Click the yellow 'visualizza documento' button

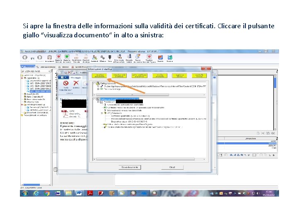click(x=99, y=75)
